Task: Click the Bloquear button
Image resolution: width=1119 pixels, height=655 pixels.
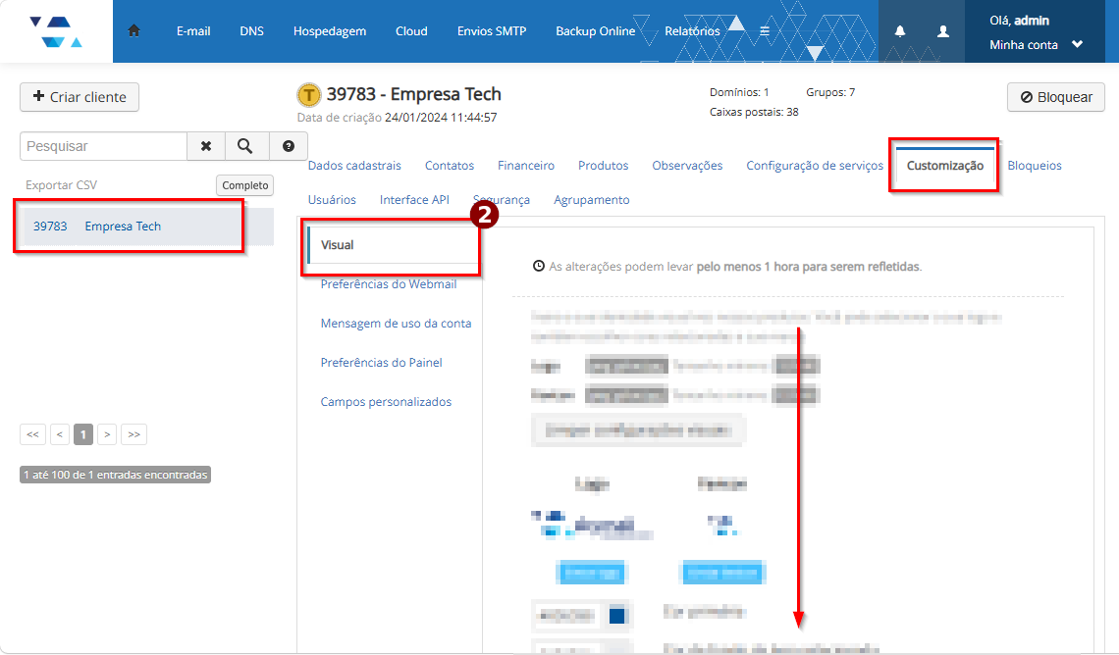Action: click(x=1055, y=97)
